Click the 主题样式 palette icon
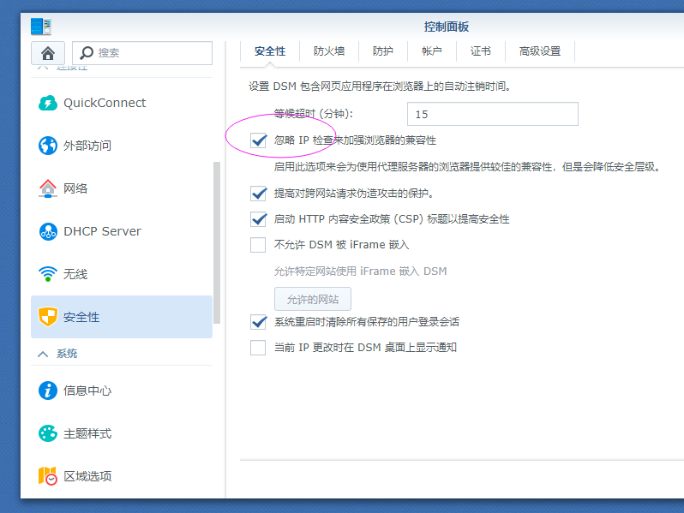This screenshot has width=684, height=513. [48, 433]
